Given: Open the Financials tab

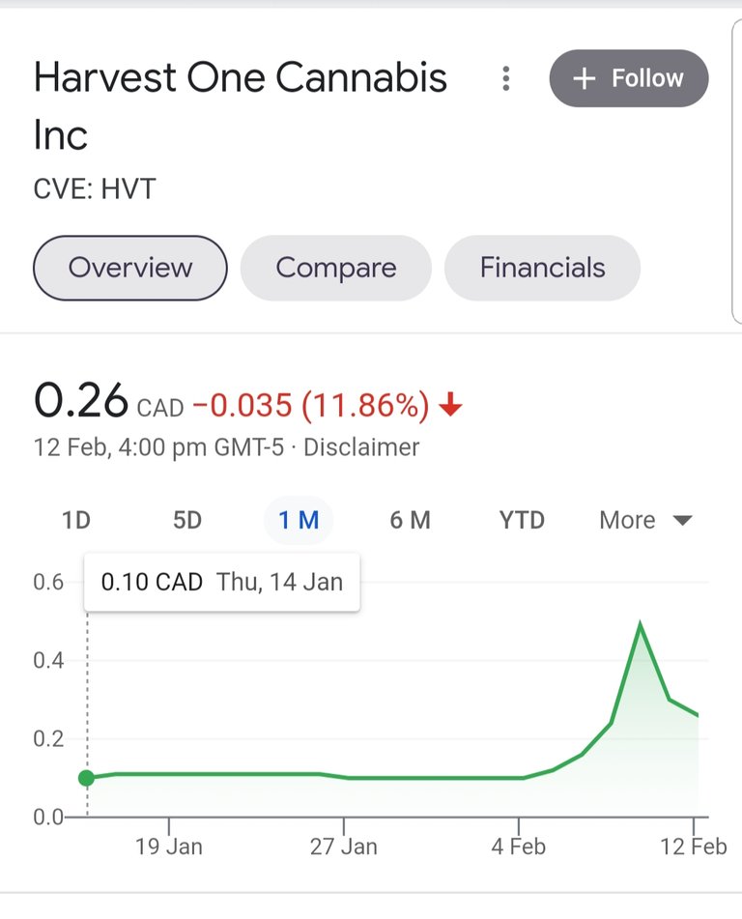Looking at the screenshot, I should tap(542, 268).
